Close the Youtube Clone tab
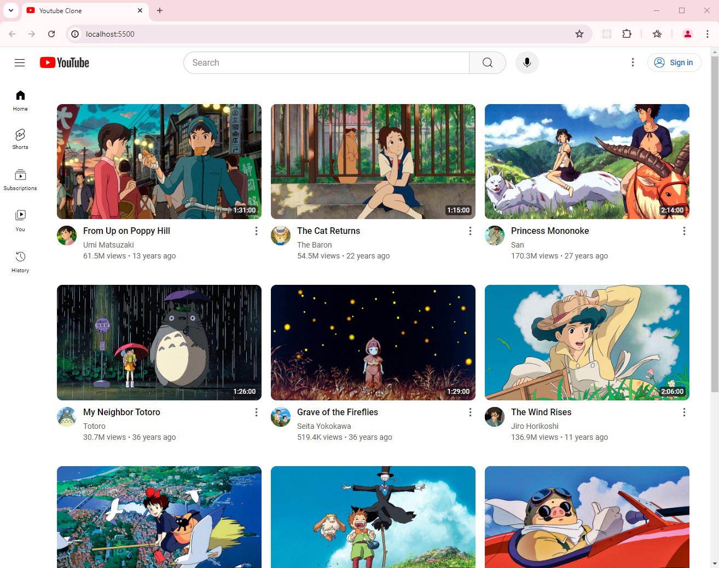Viewport: 719px width, 568px height. click(140, 10)
